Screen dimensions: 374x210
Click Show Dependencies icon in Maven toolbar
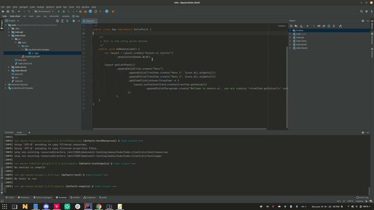point(334,26)
